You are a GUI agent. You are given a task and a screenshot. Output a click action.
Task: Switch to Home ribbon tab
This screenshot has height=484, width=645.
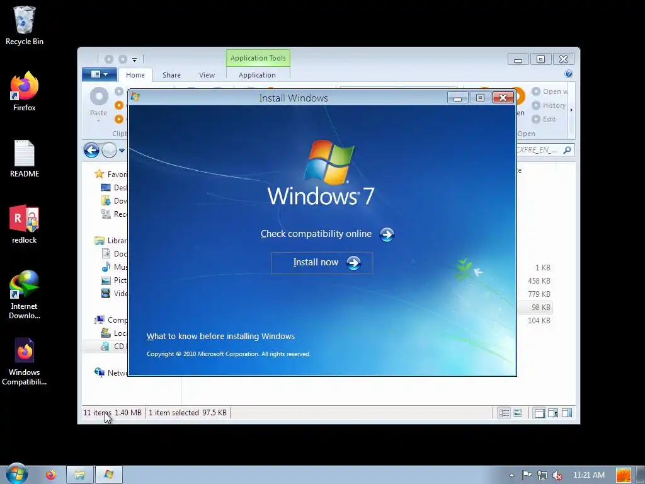[135, 75]
